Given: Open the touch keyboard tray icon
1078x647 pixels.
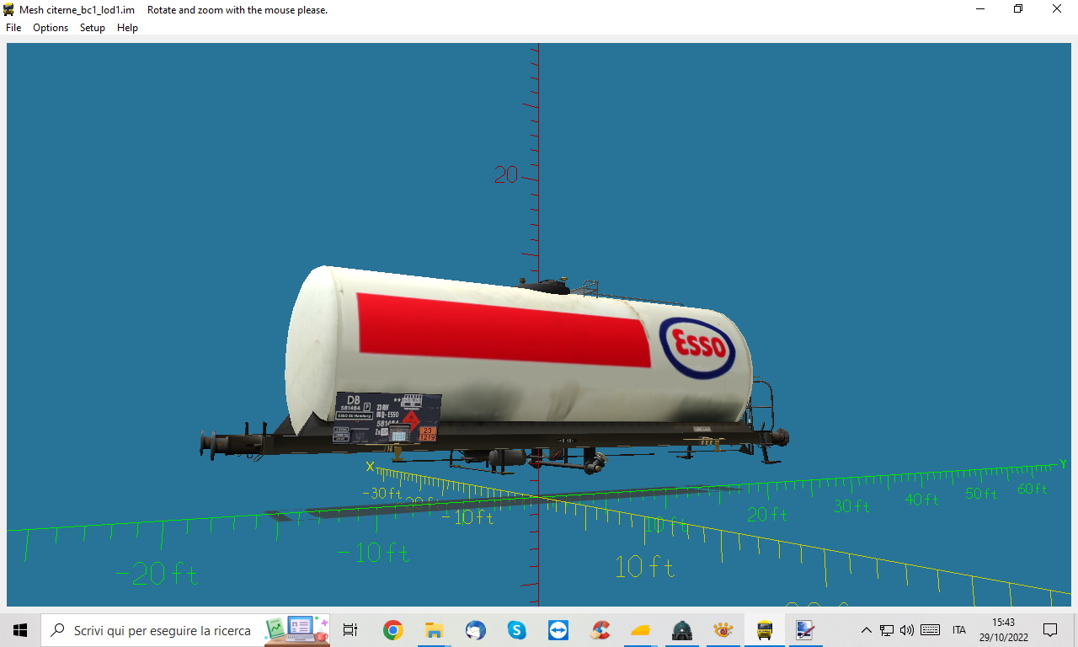Looking at the screenshot, I should click(931, 630).
